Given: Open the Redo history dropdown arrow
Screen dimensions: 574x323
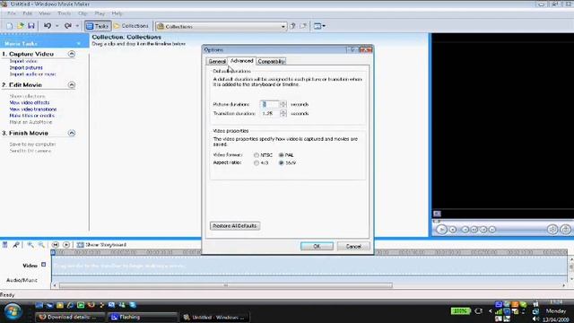Looking at the screenshot, I should click(x=77, y=26).
